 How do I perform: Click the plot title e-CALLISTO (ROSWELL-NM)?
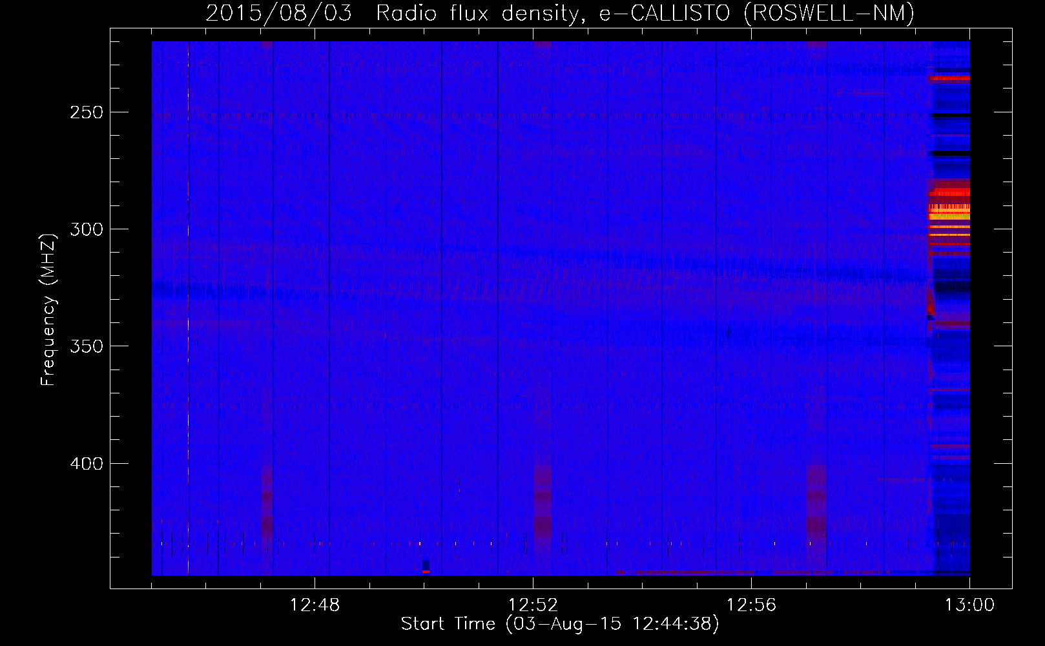coord(757,13)
